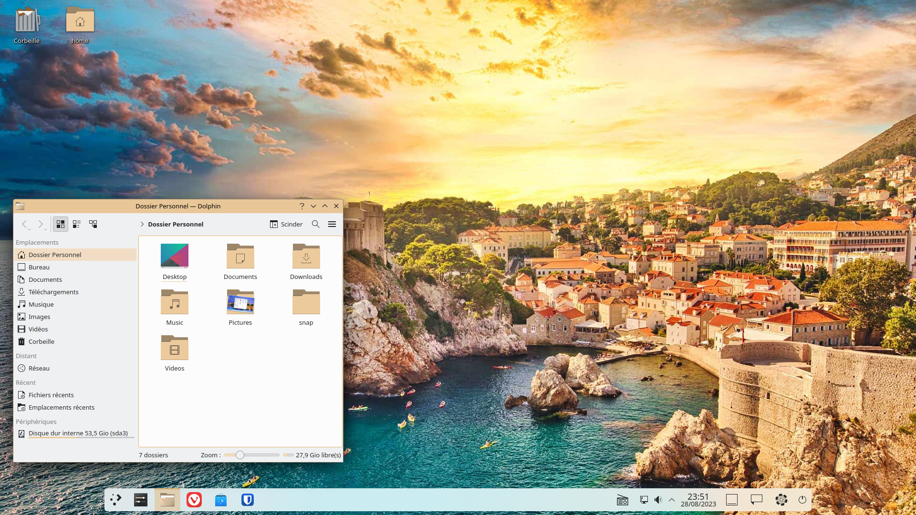This screenshot has height=515, width=916.
Task: Select the Downloads folder icon
Action: pyautogui.click(x=306, y=257)
